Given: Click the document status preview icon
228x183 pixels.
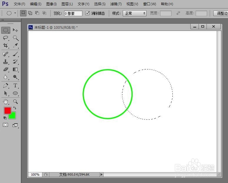Looking at the screenshot, I should pos(46,174).
